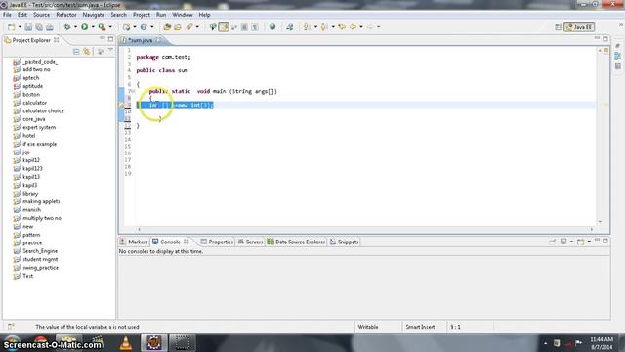Toggle Show Whitespace Characters button
This screenshot has height=352, width=625.
coord(255,27)
